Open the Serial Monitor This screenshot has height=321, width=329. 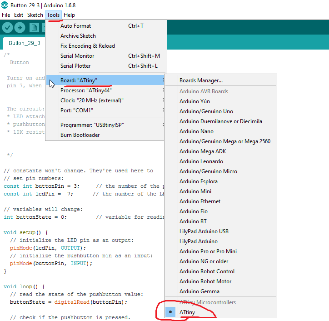tap(106, 56)
